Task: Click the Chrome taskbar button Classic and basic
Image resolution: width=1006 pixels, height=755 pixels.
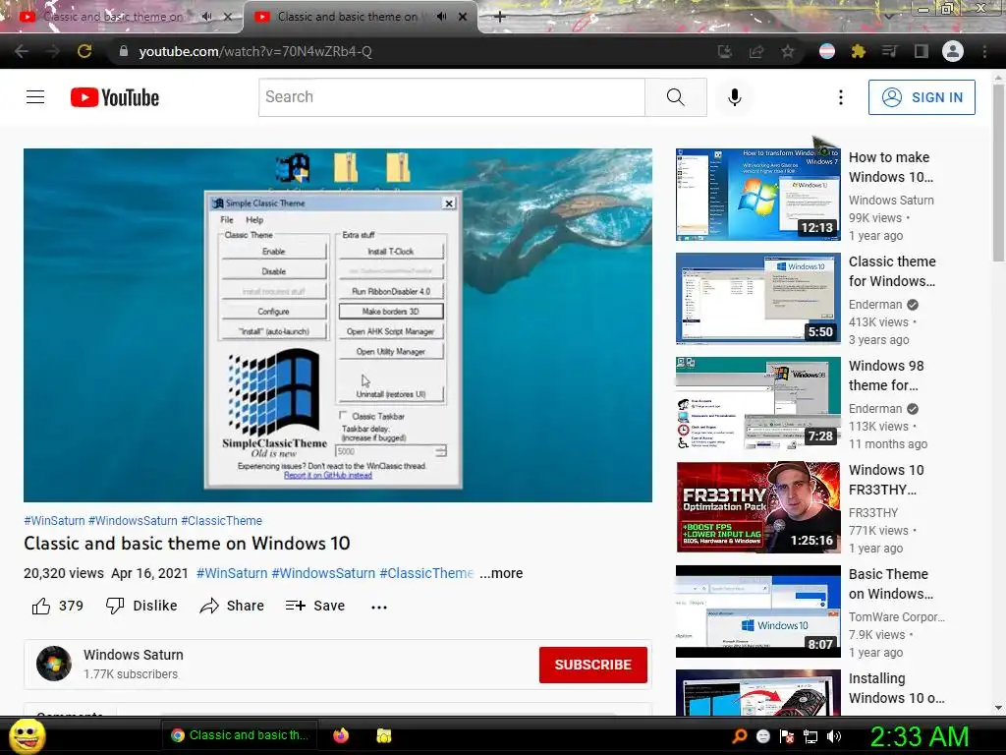Action: 241,735
